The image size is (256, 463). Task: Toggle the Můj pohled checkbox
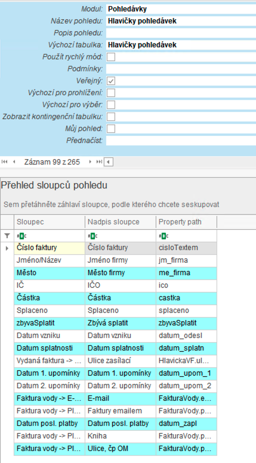click(x=111, y=129)
